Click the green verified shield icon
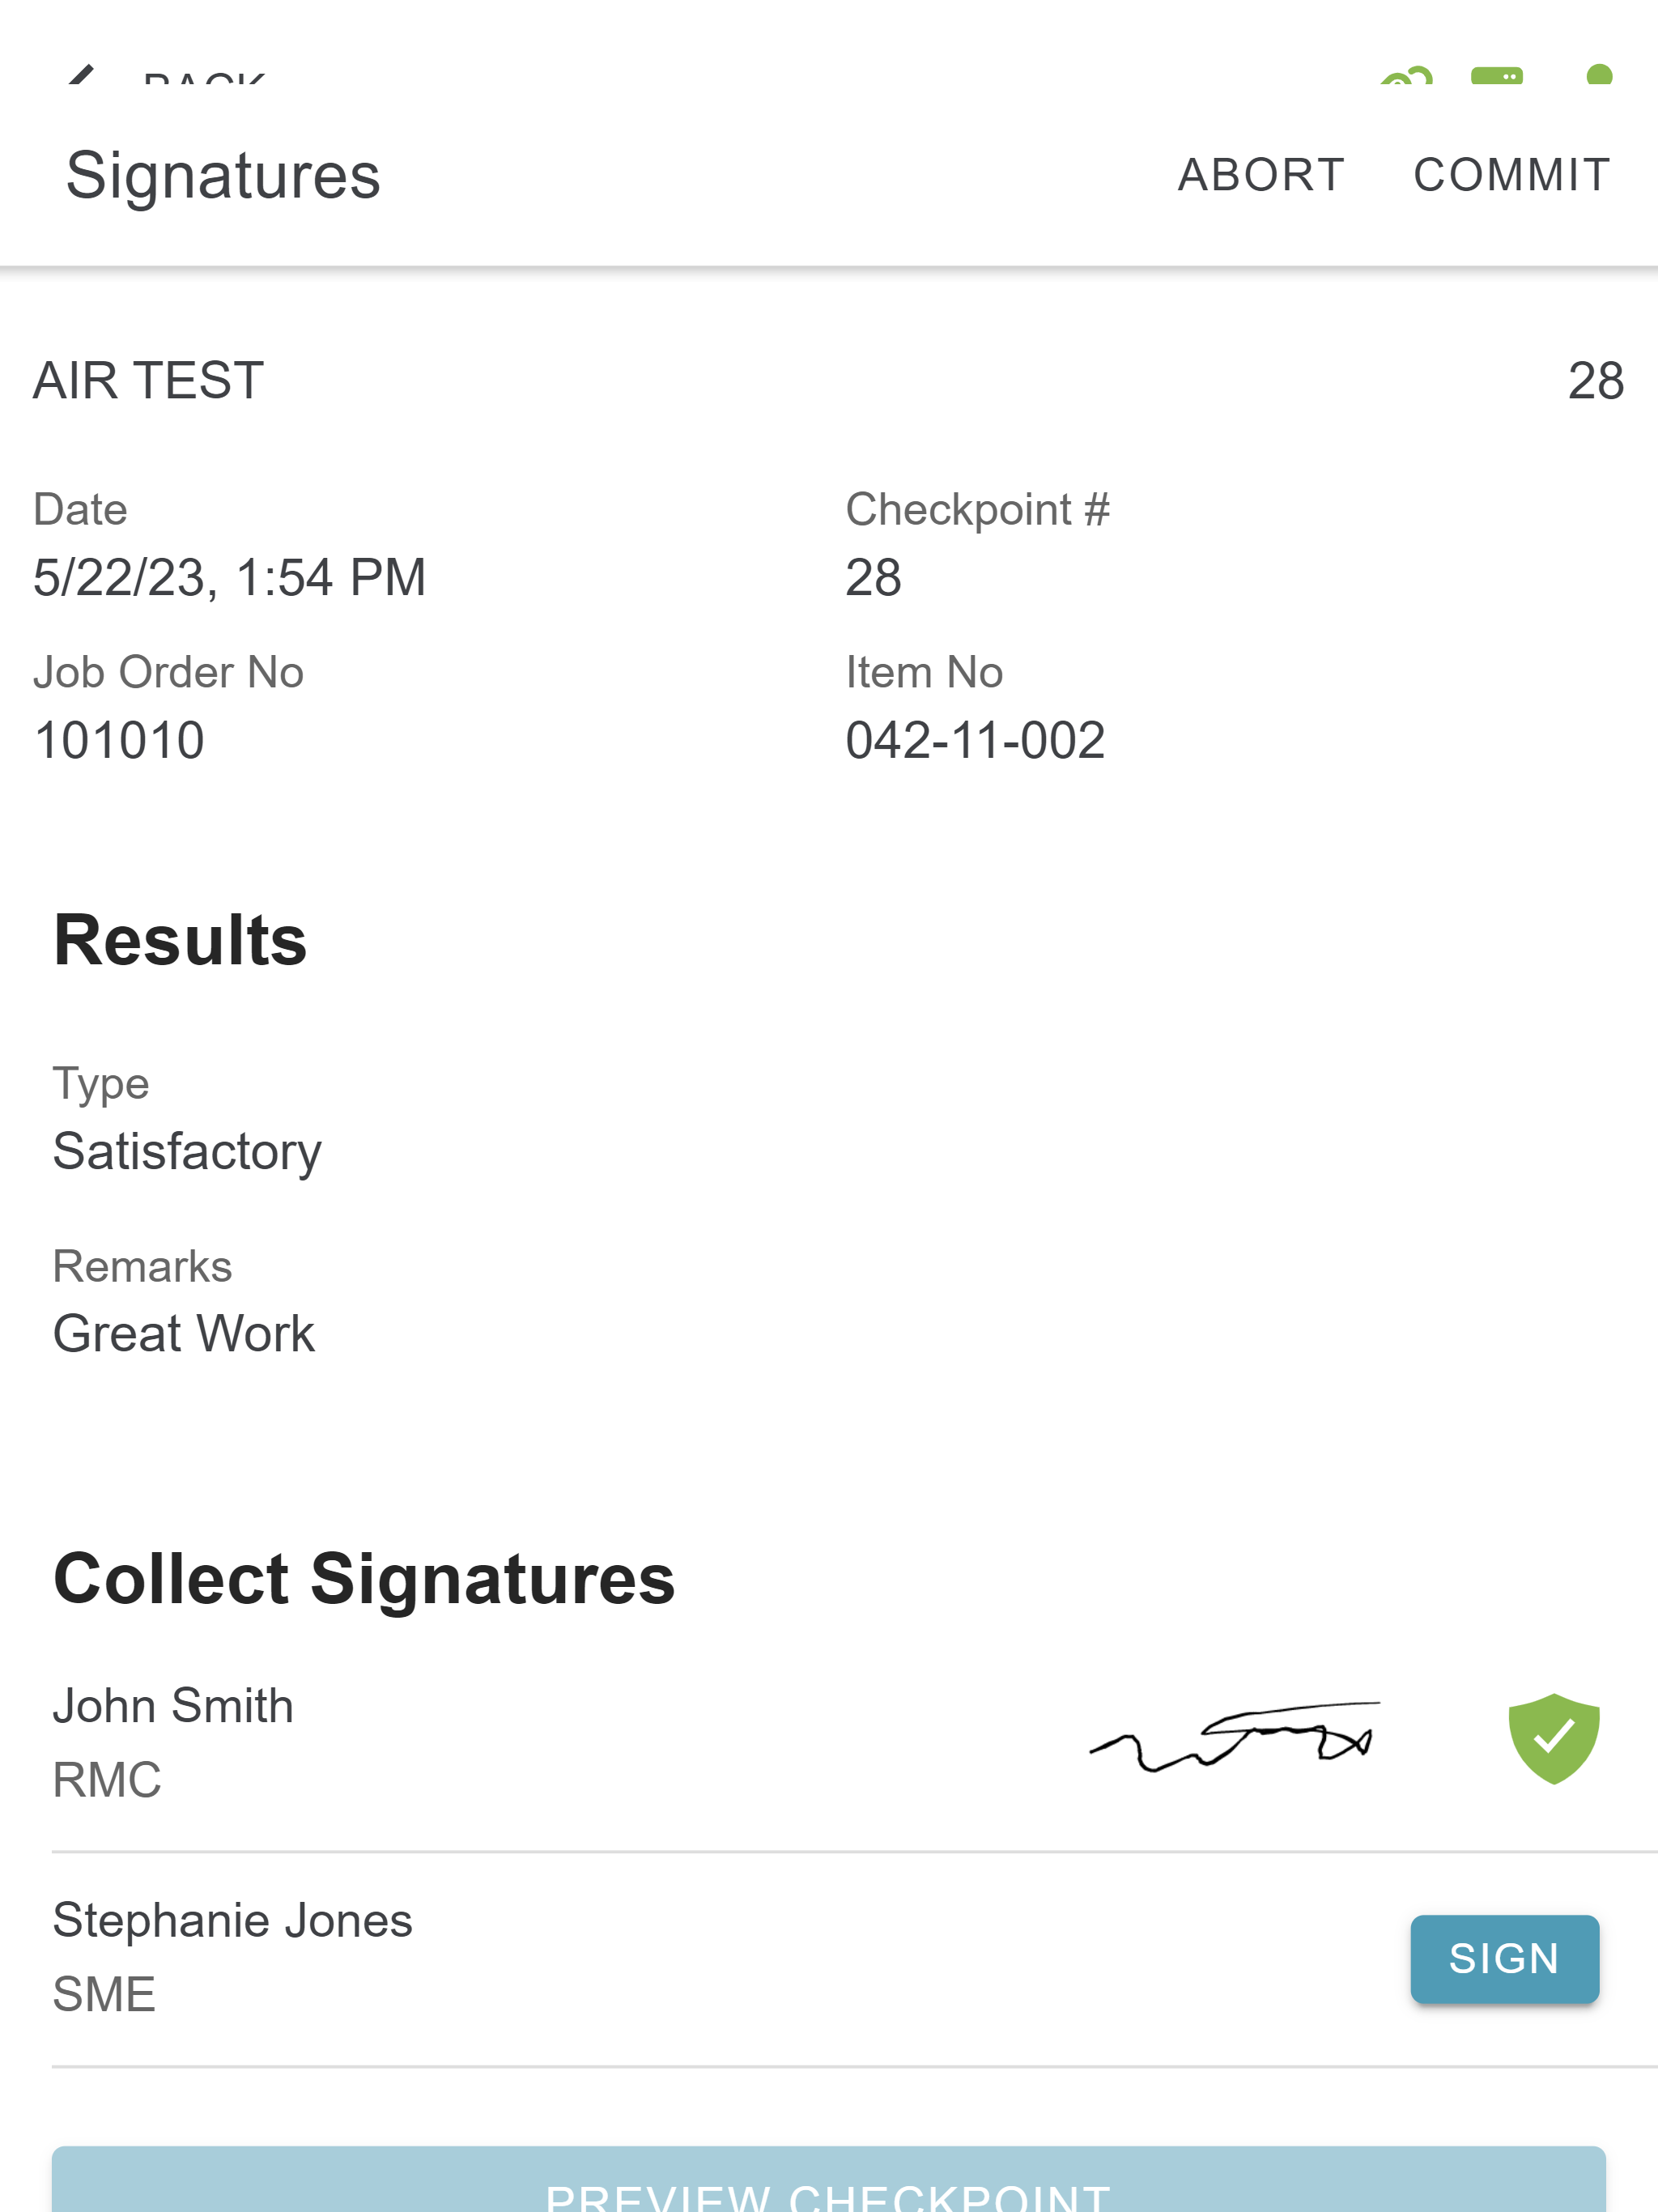 tap(1553, 1739)
